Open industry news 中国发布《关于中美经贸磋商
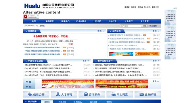Viewport: 184px width, 103px height. point(128,49)
